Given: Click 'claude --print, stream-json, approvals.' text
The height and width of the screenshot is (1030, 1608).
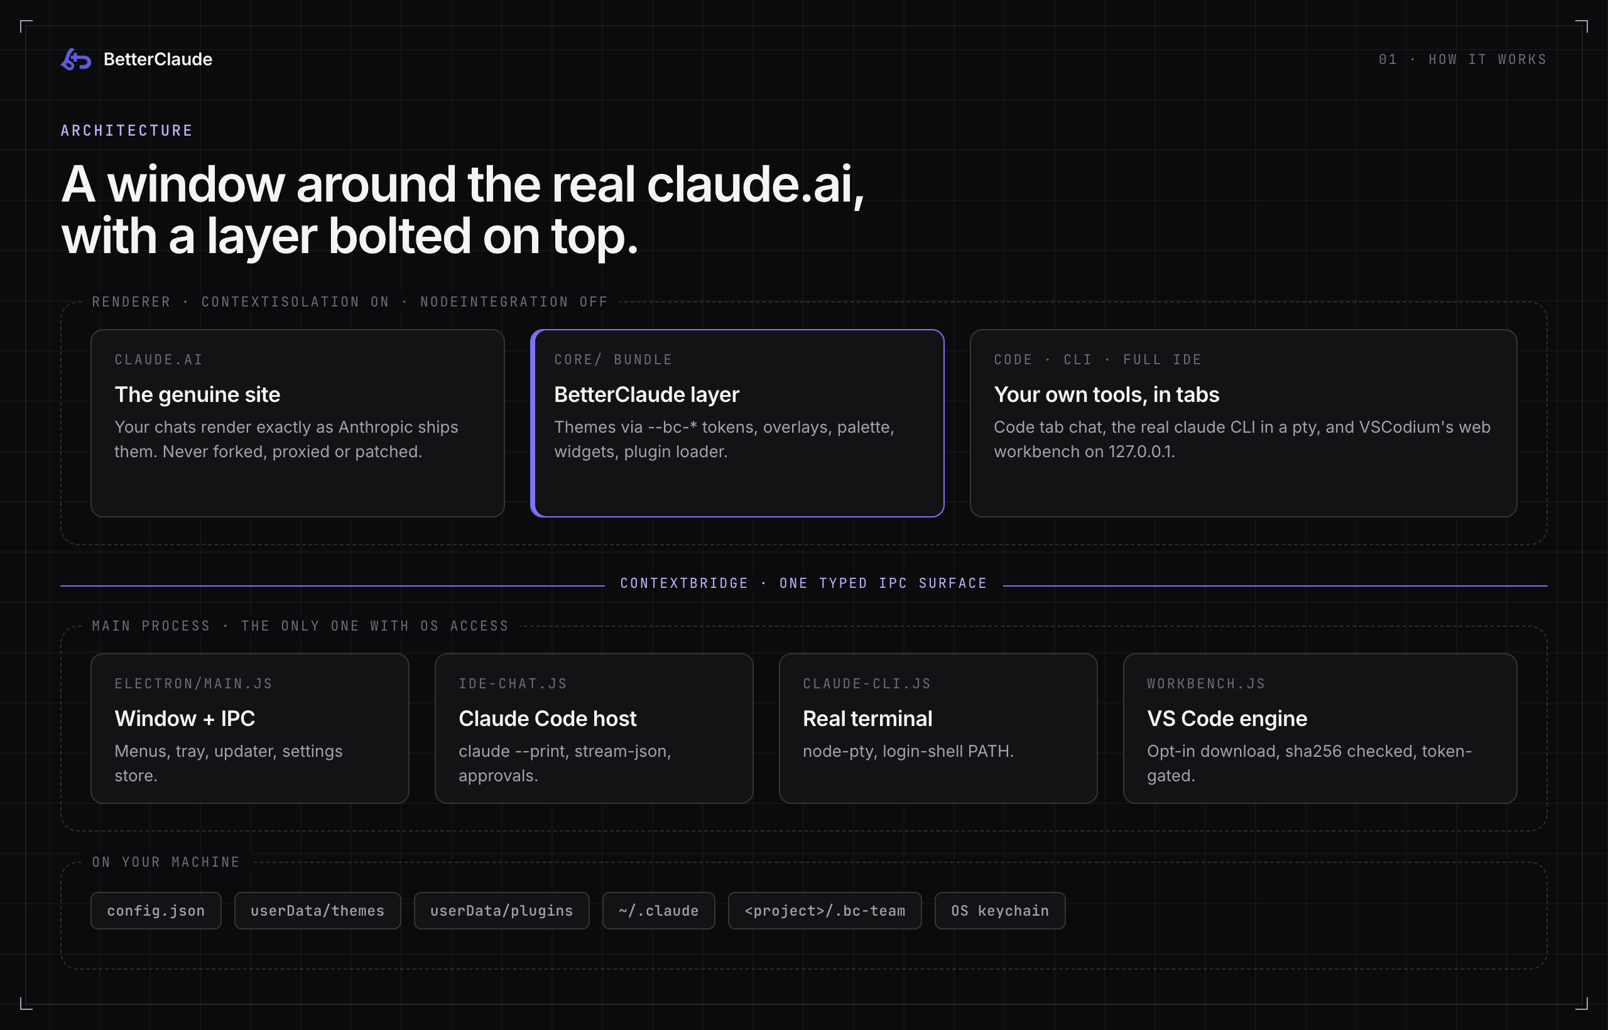Looking at the screenshot, I should 565,763.
